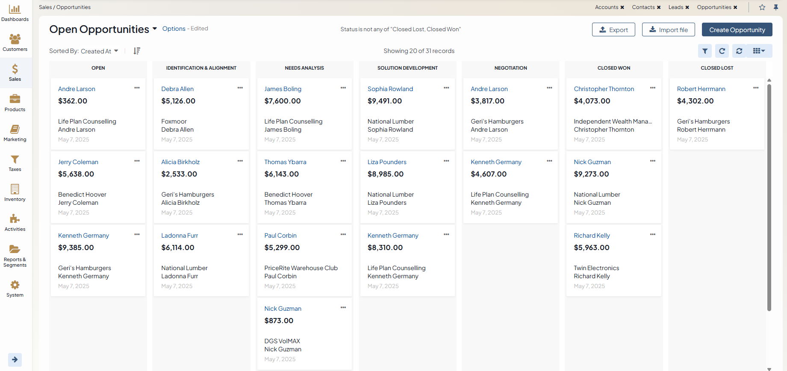The image size is (787, 371).
Task: Open the actions menu on Debra Allen card
Action: point(240,88)
